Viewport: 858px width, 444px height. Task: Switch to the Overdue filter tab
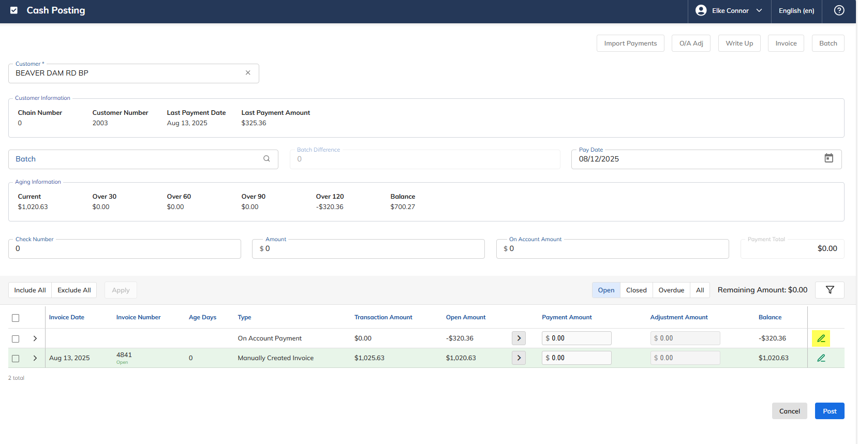click(671, 290)
